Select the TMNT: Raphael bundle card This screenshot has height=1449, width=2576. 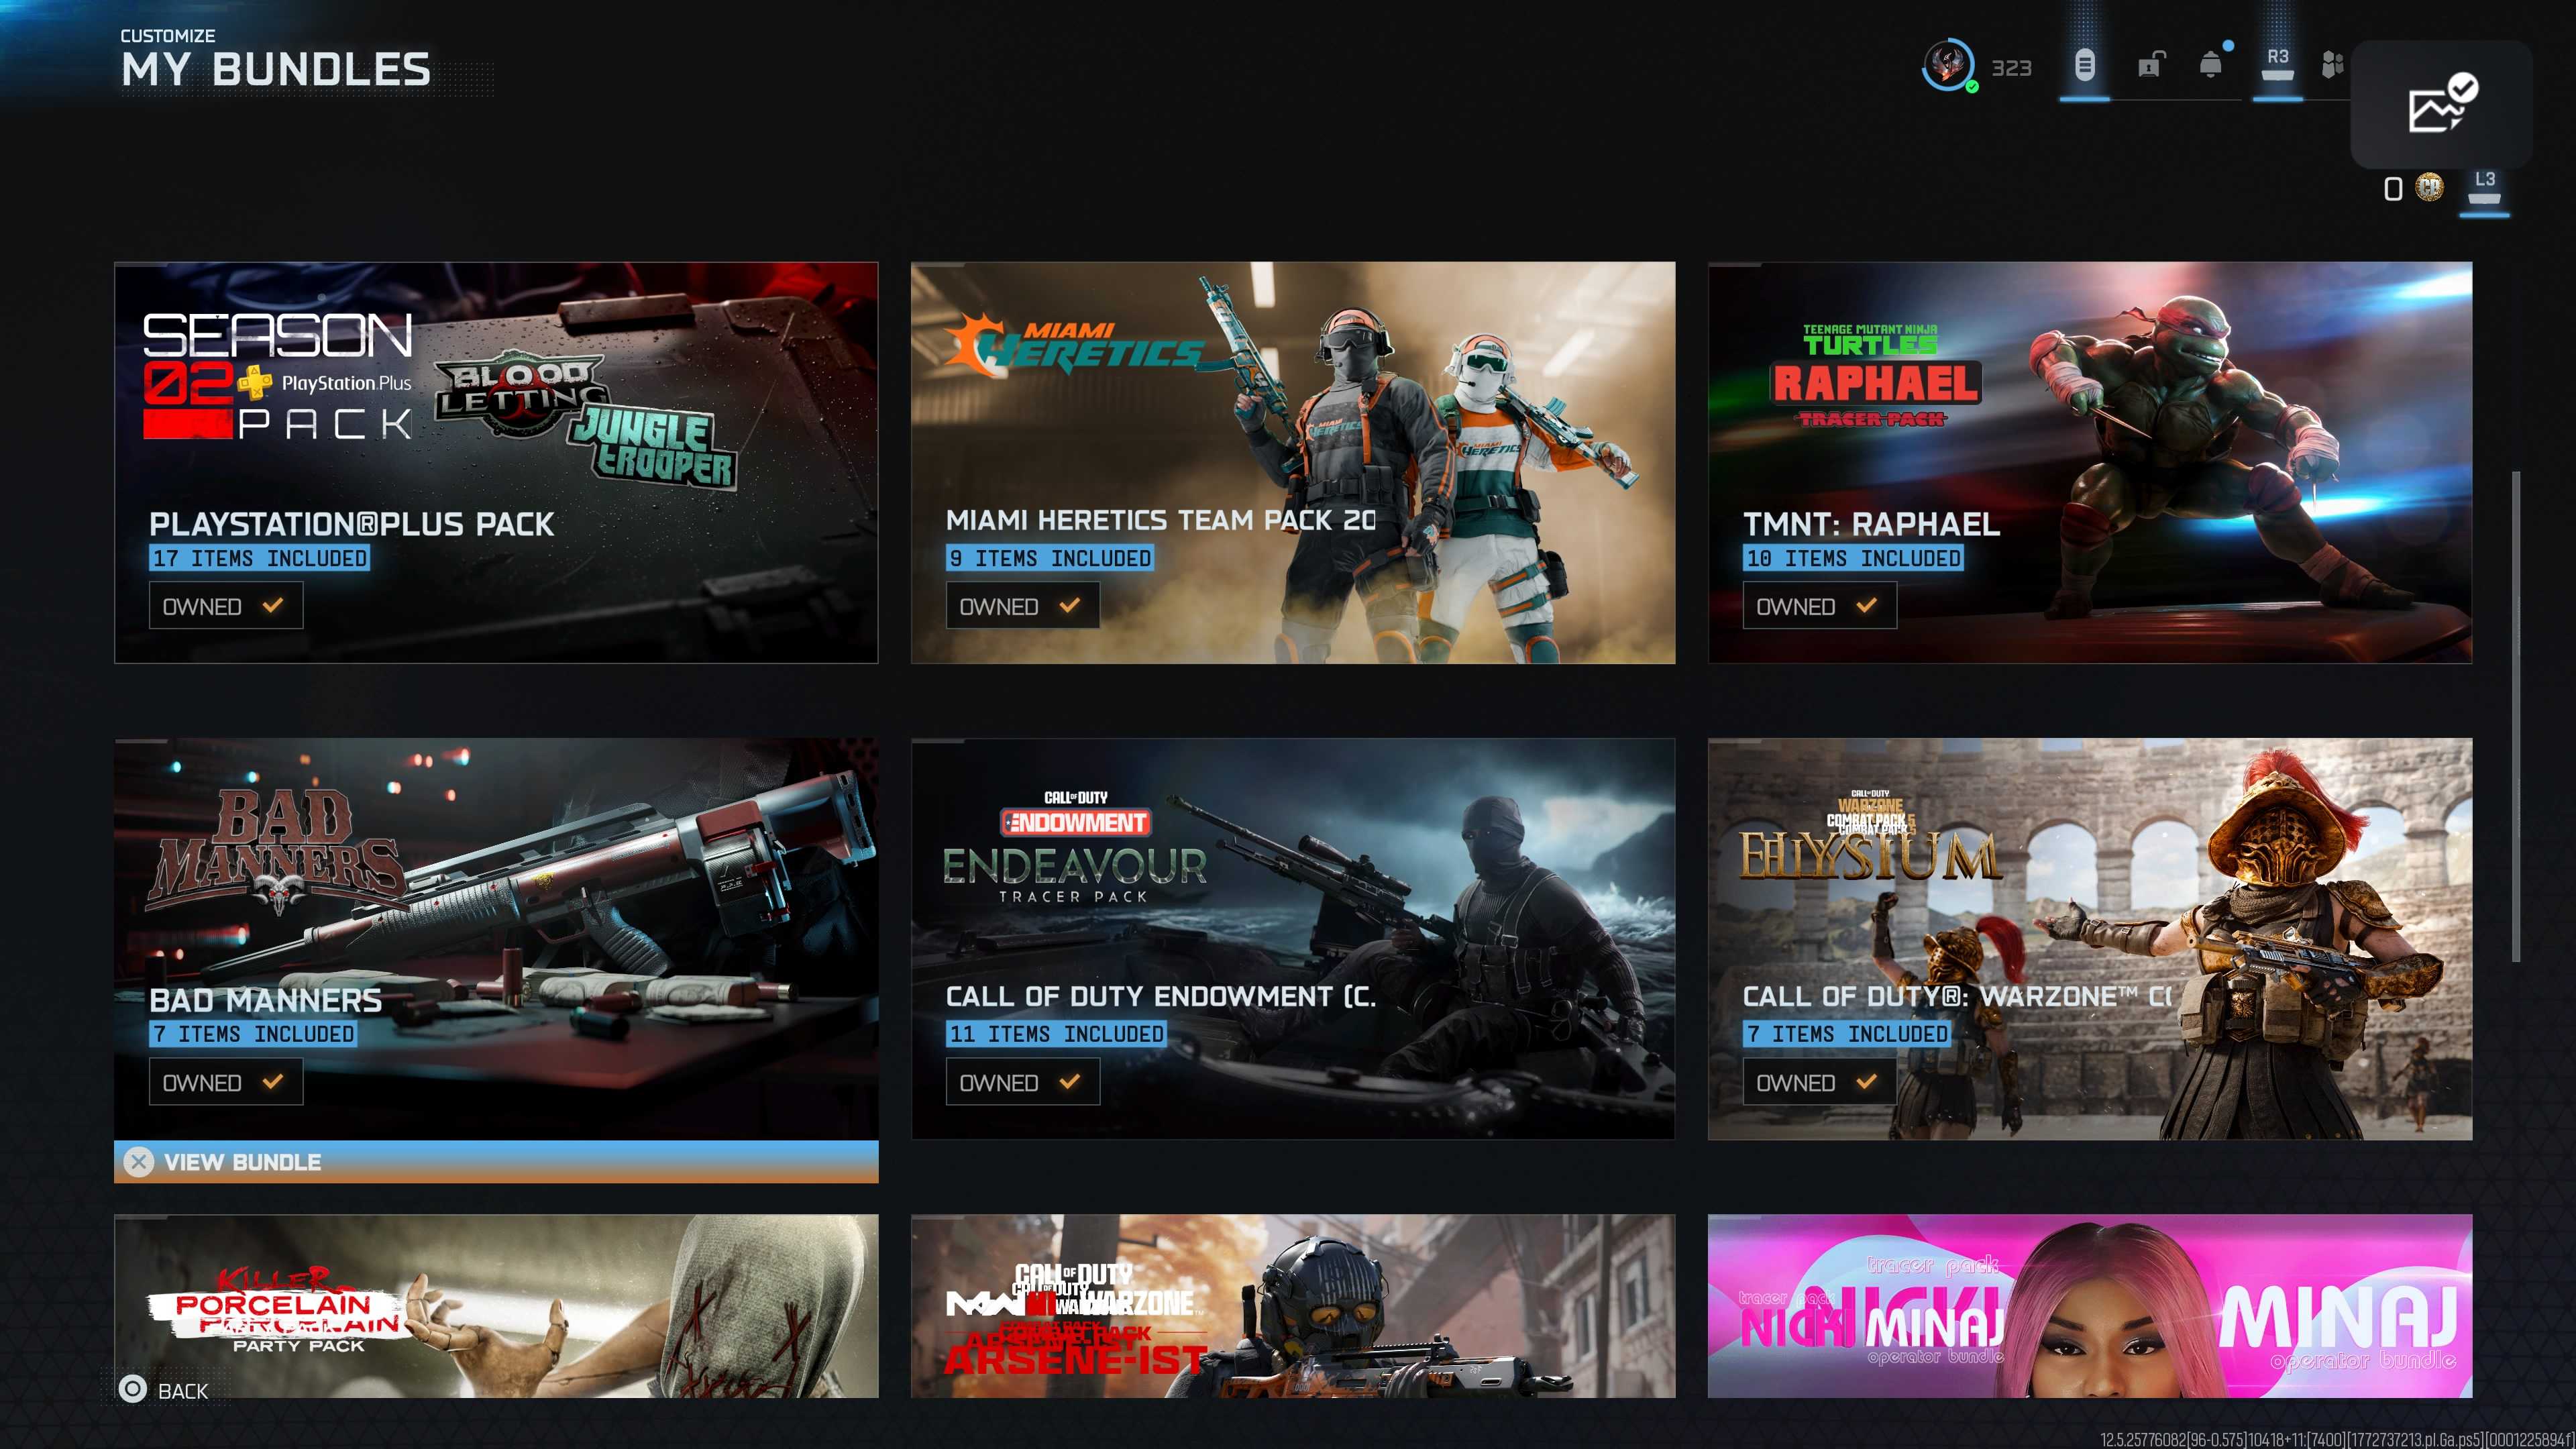coord(2090,462)
